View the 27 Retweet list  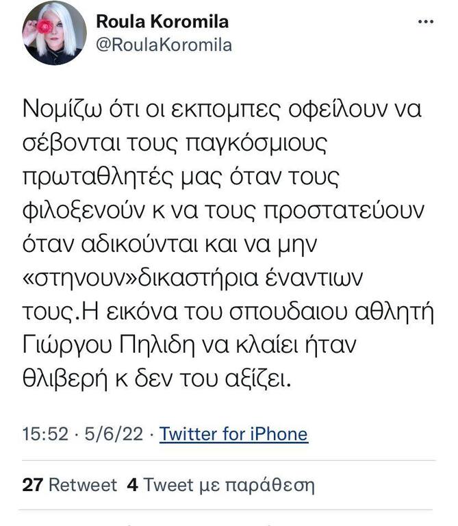click(x=70, y=485)
